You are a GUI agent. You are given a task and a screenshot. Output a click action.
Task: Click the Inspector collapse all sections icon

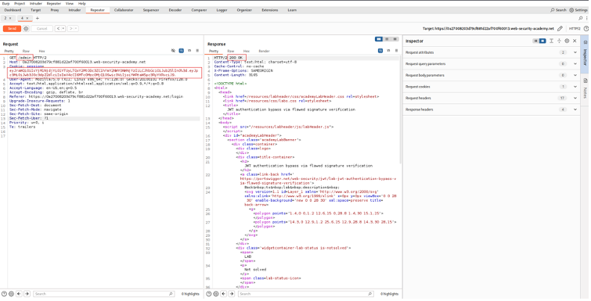click(x=560, y=41)
